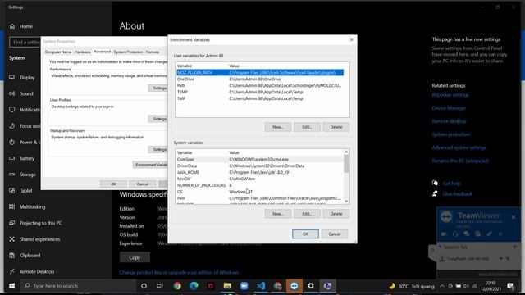
Task: Confirm Environment Variables with OK
Action: coord(305,234)
